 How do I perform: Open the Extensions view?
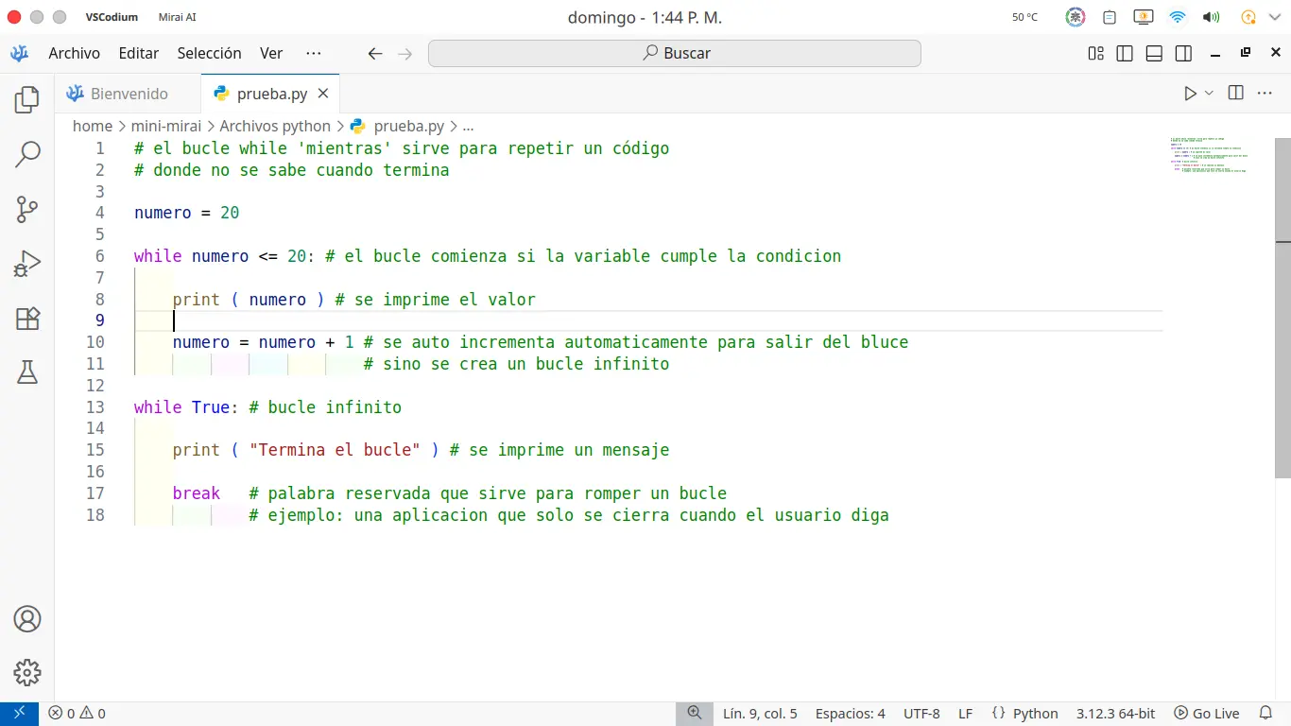27,319
